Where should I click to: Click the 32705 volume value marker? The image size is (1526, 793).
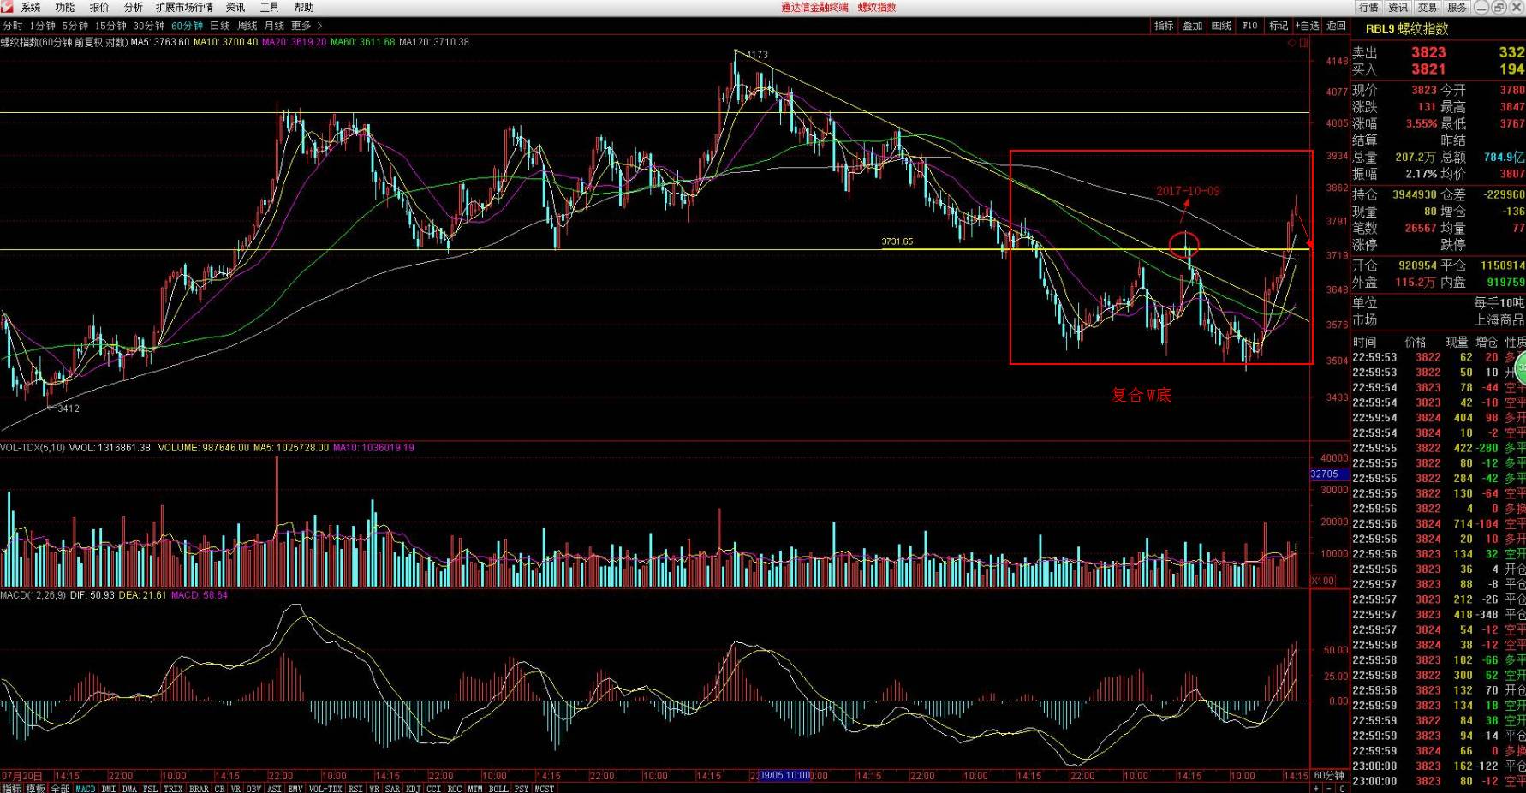tap(1325, 474)
